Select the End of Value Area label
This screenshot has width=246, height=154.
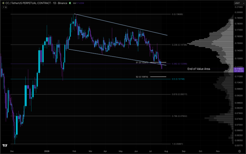(x=199, y=69)
